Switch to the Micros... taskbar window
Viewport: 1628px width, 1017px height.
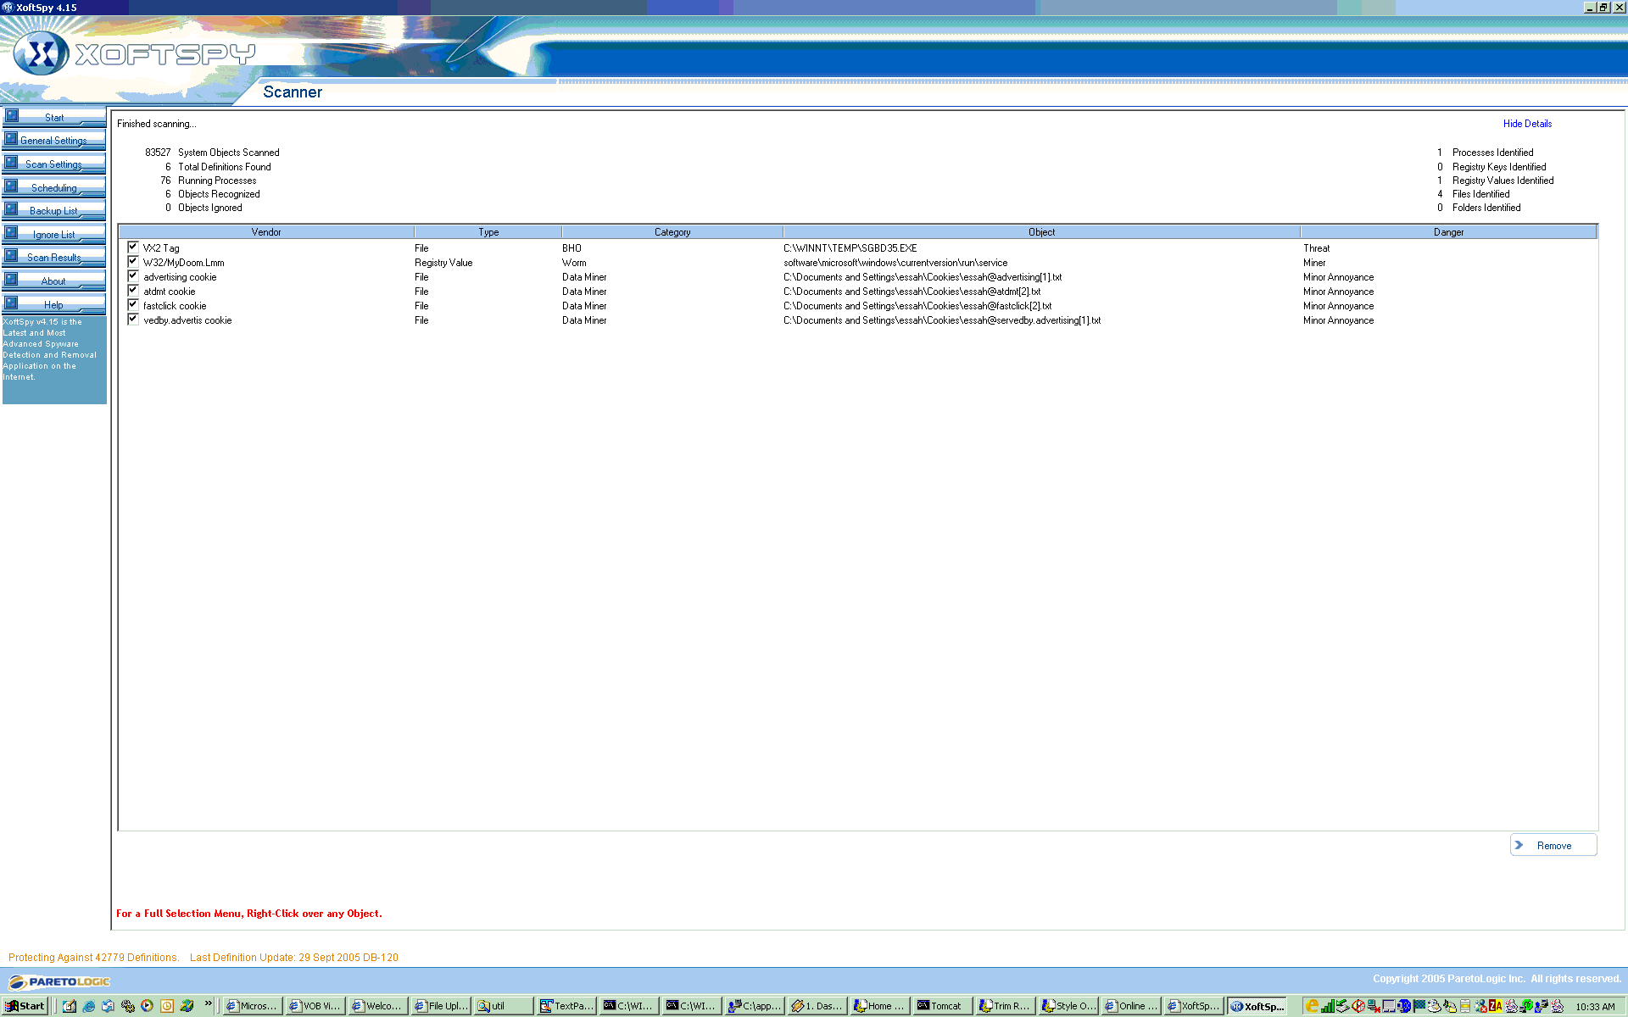(252, 1006)
